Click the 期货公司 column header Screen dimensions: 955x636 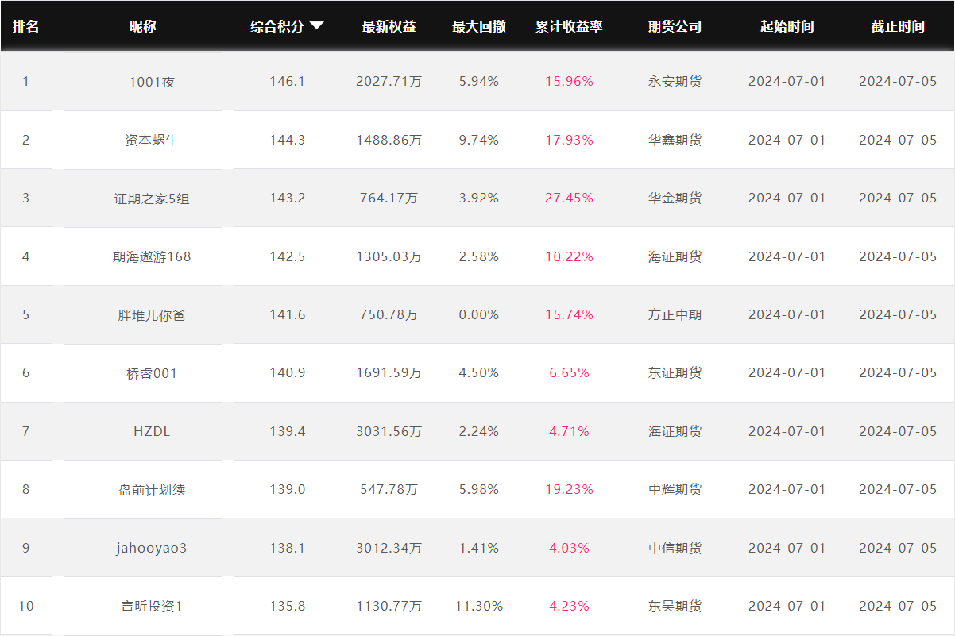[x=675, y=26]
